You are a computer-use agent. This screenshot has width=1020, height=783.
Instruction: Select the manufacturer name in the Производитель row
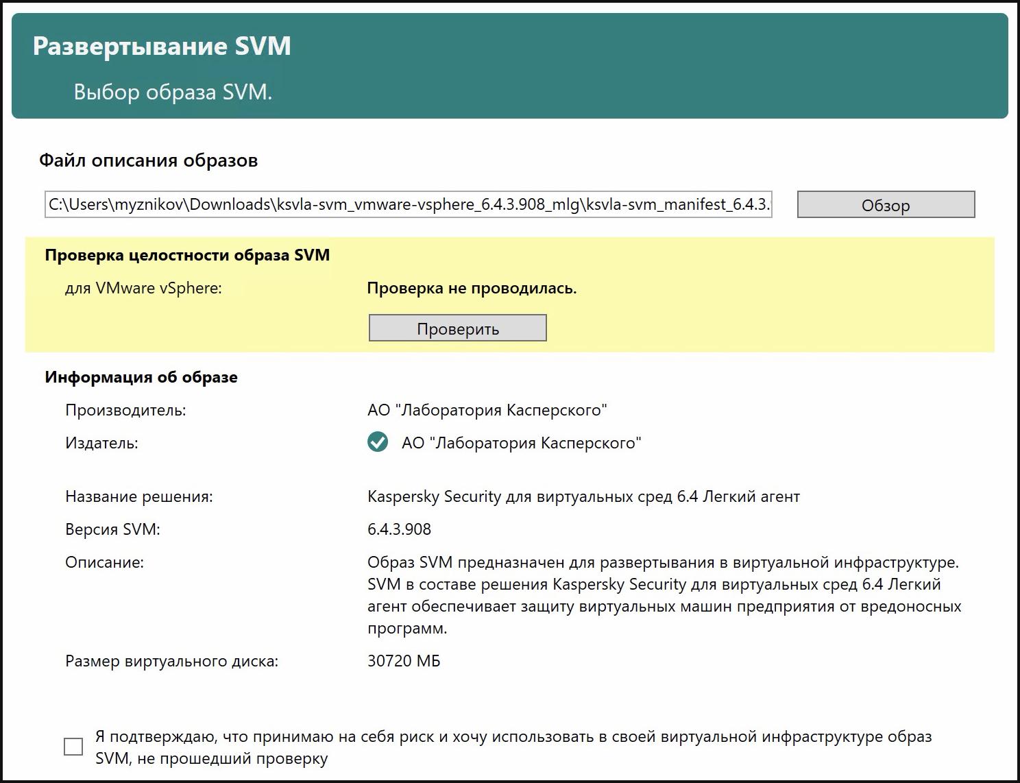pos(487,410)
